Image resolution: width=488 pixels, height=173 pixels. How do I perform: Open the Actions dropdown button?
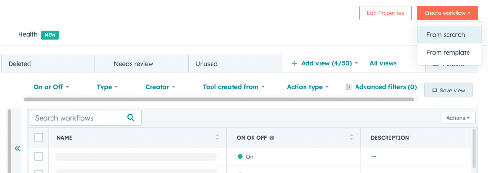coord(458,118)
